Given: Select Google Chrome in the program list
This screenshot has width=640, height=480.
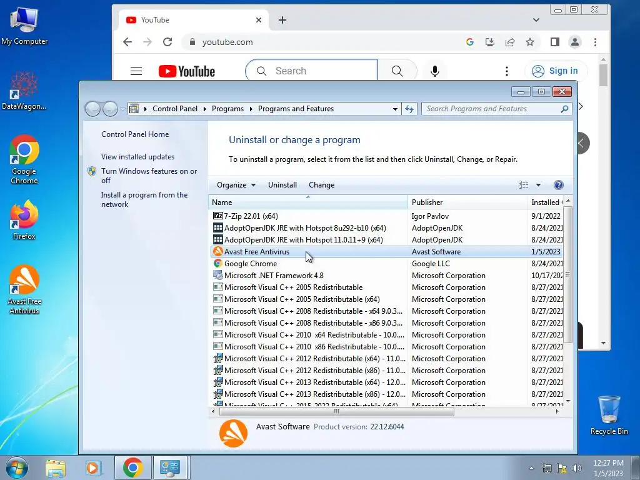Looking at the screenshot, I should (x=386, y=264).
